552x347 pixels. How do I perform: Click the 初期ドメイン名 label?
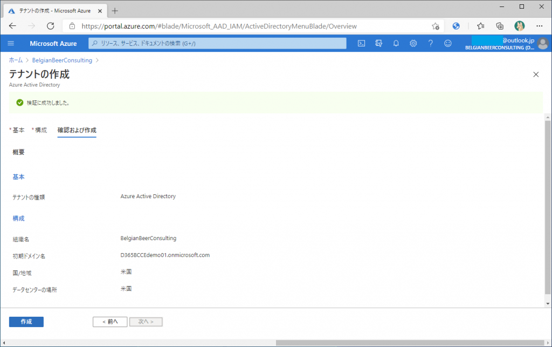click(x=29, y=256)
